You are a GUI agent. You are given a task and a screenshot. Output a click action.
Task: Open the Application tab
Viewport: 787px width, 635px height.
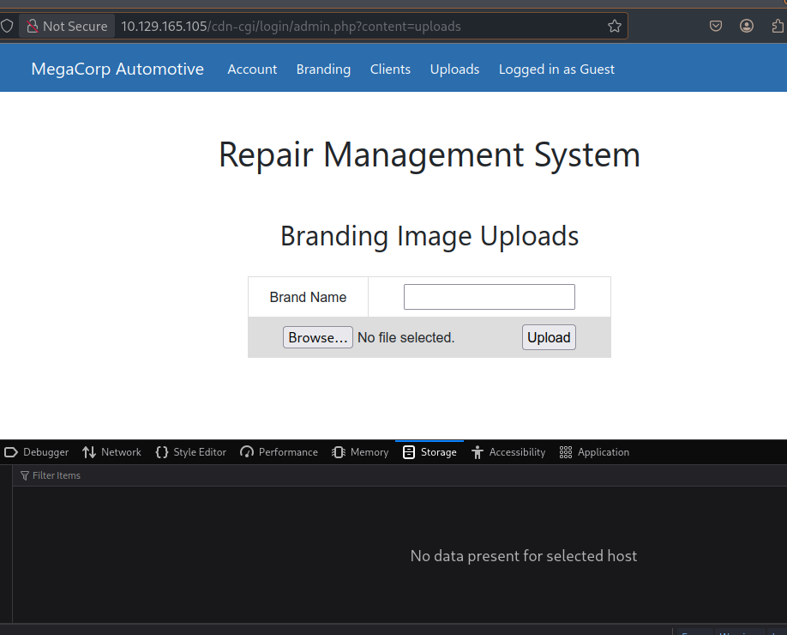click(x=594, y=452)
